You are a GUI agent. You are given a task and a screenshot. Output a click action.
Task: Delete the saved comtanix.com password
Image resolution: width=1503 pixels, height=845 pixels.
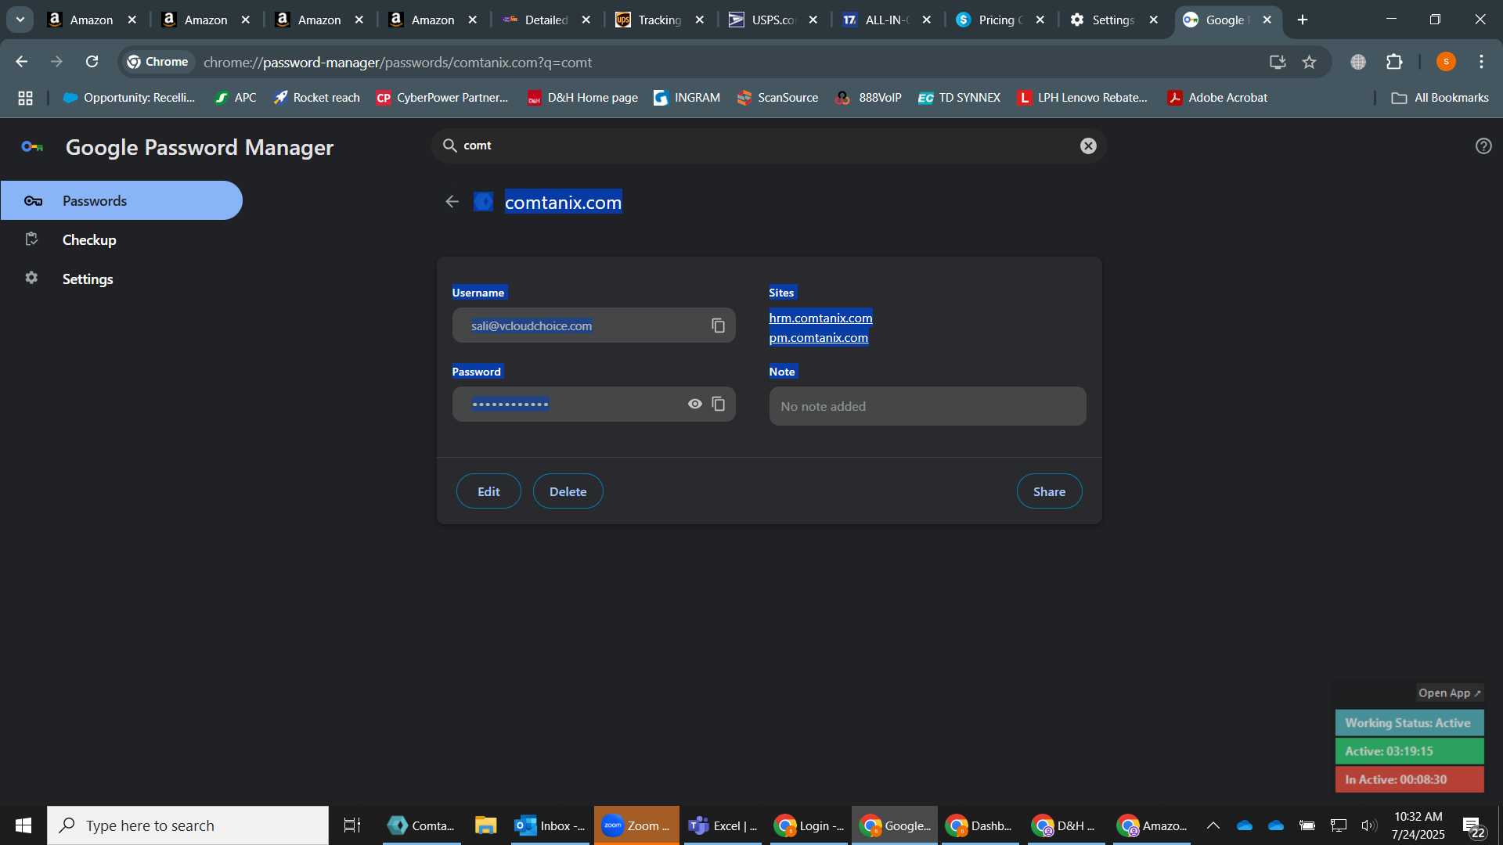[x=568, y=491]
